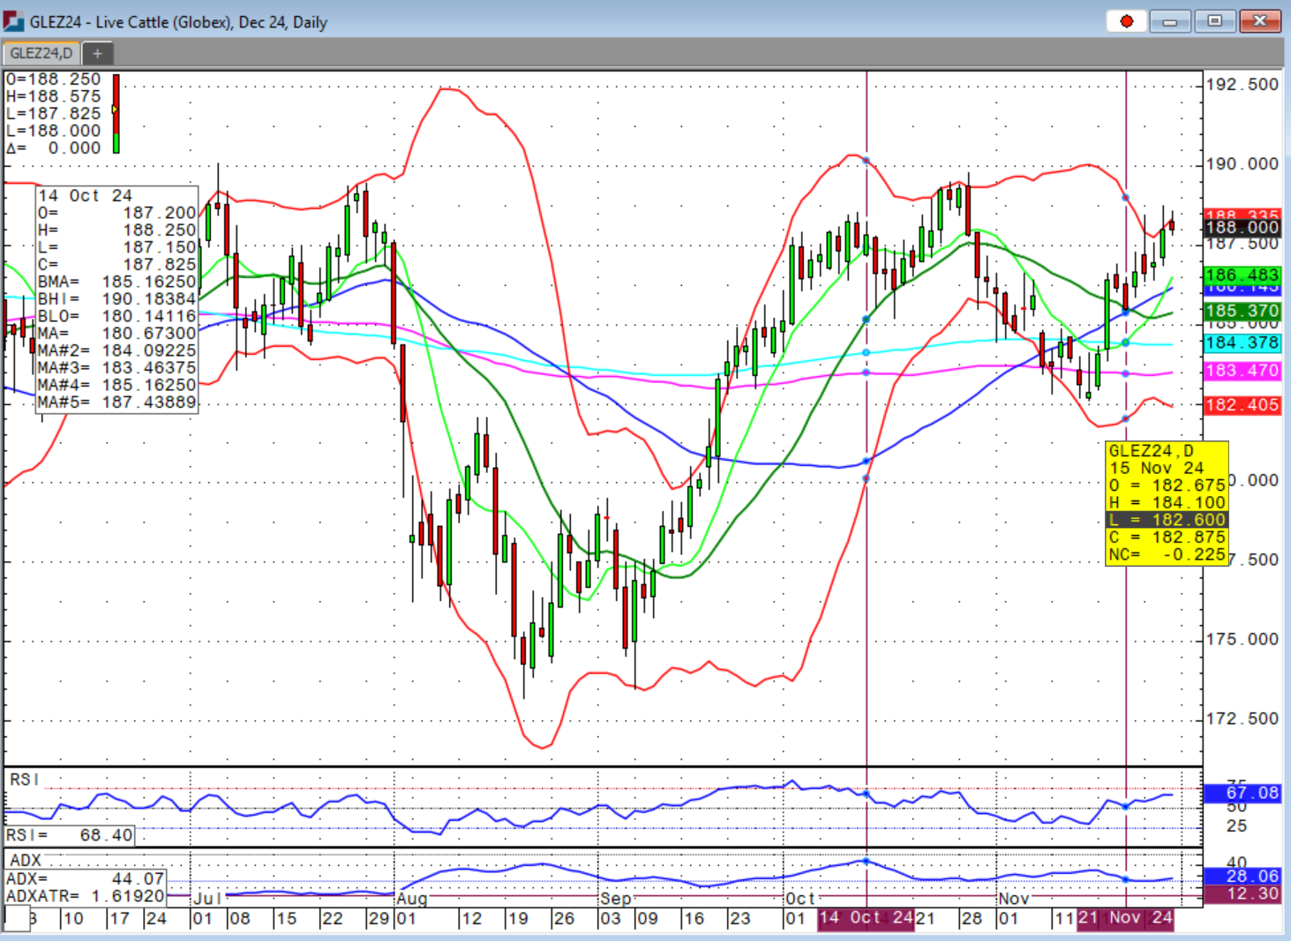Viewport: 1291px width, 941px height.
Task: Click the Jul month label on time axis
Action: pos(207,899)
